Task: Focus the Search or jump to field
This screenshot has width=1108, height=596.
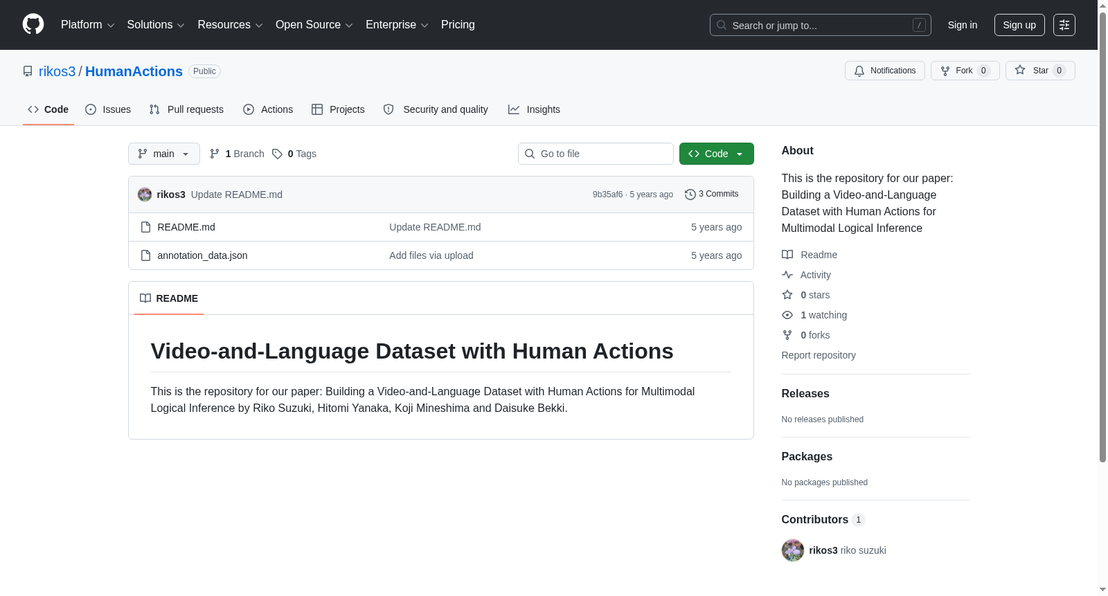Action: pyautogui.click(x=820, y=25)
